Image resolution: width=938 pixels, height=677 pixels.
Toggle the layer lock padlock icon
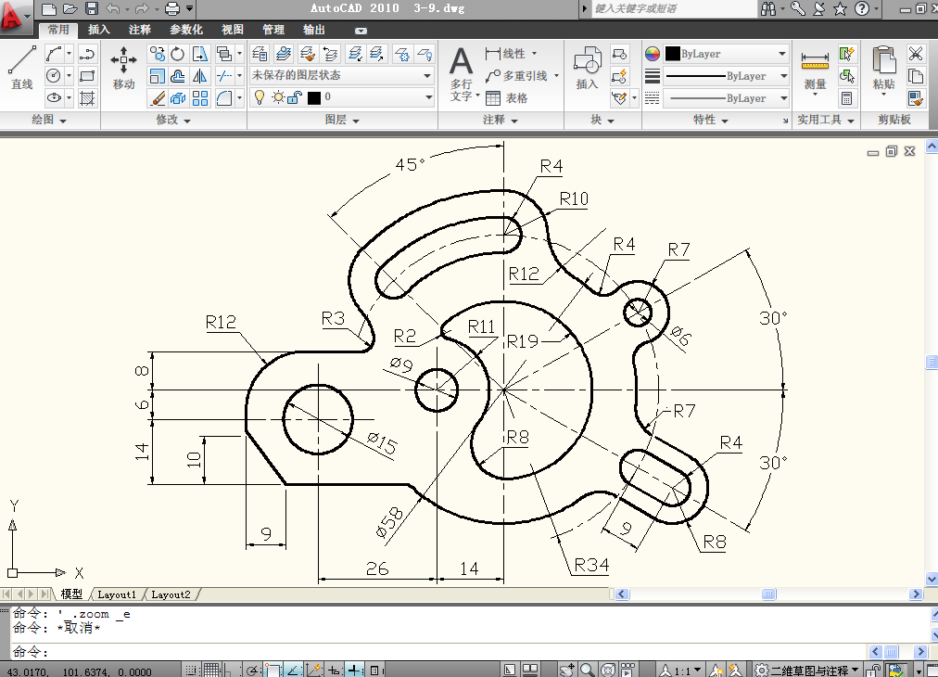[x=293, y=97]
